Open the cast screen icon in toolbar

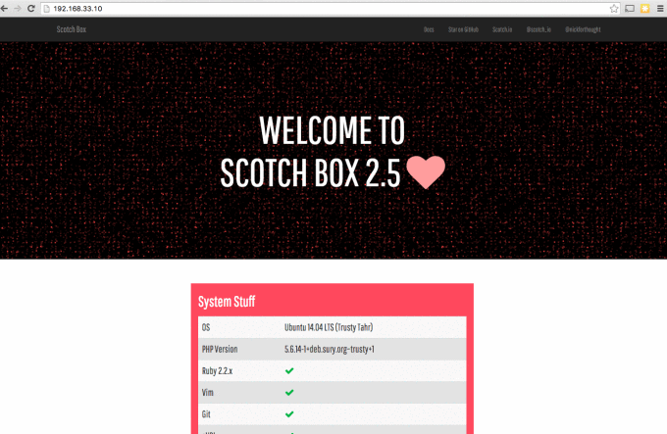pos(630,9)
